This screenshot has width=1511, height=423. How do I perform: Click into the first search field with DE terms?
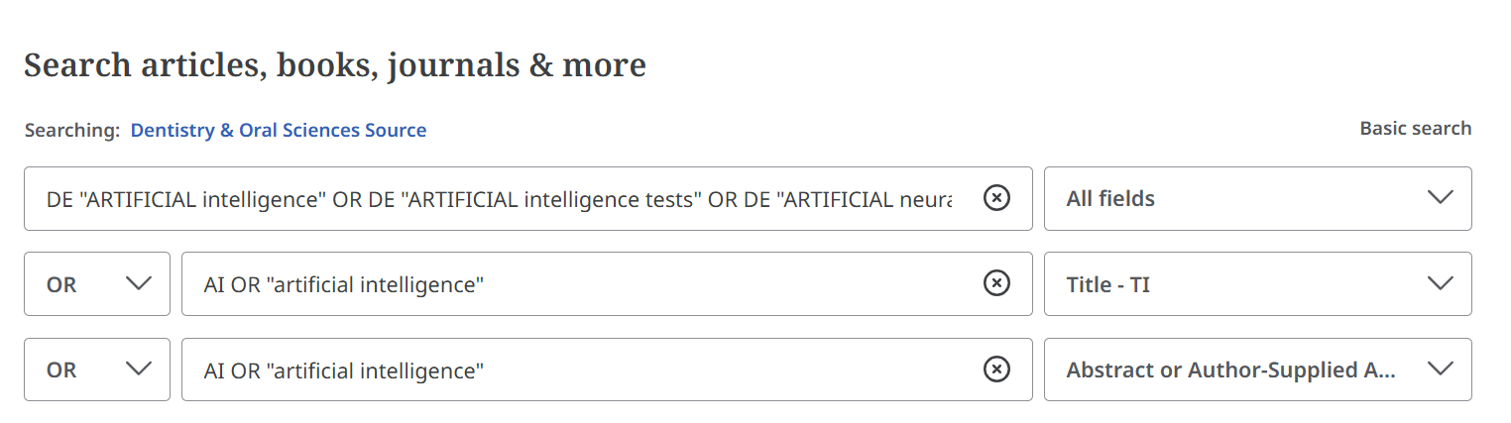(x=496, y=198)
